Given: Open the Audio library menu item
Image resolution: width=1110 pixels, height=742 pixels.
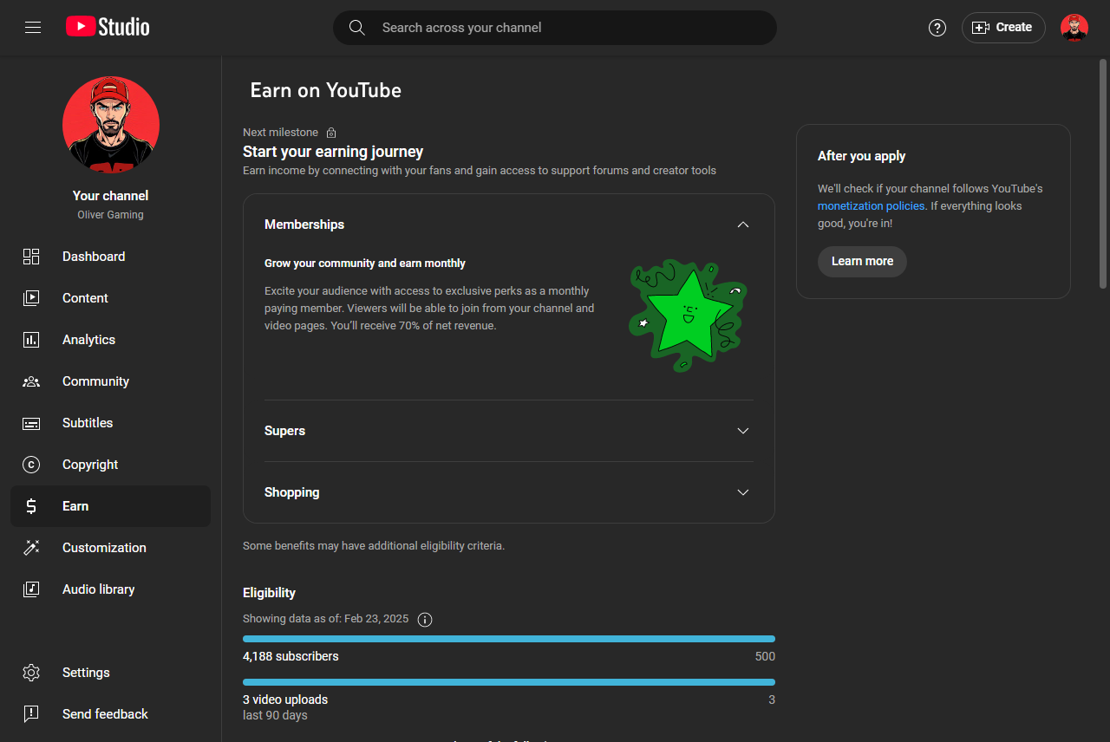Looking at the screenshot, I should [x=110, y=589].
